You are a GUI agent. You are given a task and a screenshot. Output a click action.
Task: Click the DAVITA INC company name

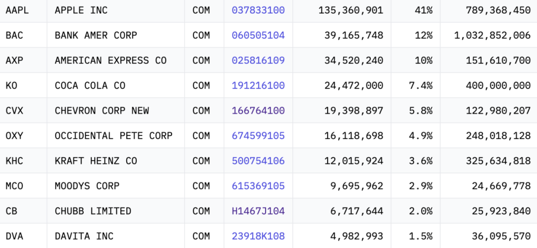tap(84, 237)
